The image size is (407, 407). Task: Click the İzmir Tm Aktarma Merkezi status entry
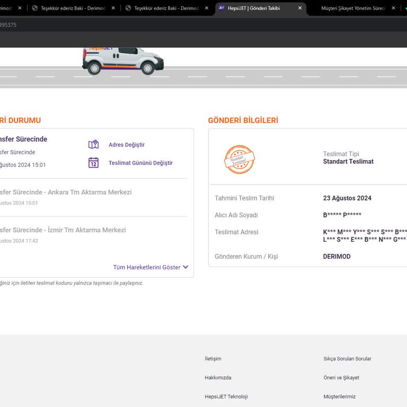pyautogui.click(x=63, y=230)
